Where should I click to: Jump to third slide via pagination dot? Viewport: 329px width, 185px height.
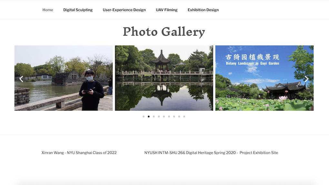pyautogui.click(x=154, y=117)
